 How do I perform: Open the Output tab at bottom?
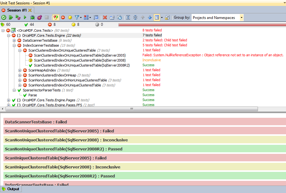11,189
